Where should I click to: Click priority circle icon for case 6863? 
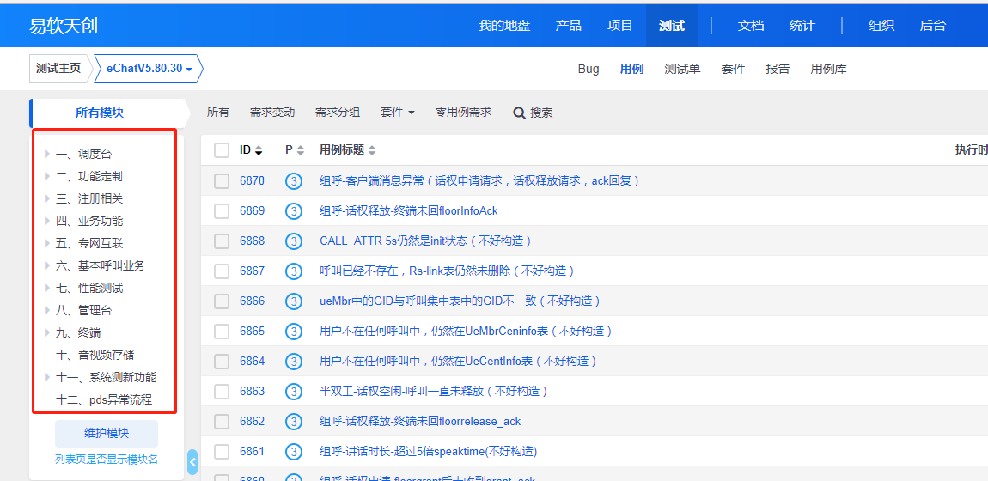(294, 392)
